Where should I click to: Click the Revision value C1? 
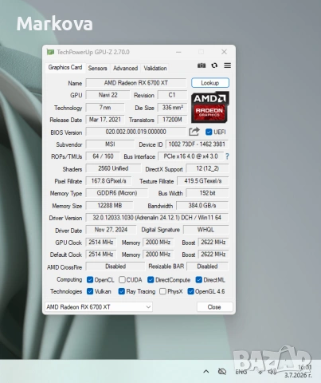click(172, 95)
